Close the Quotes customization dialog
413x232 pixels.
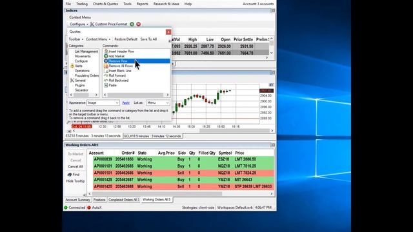[168, 32]
